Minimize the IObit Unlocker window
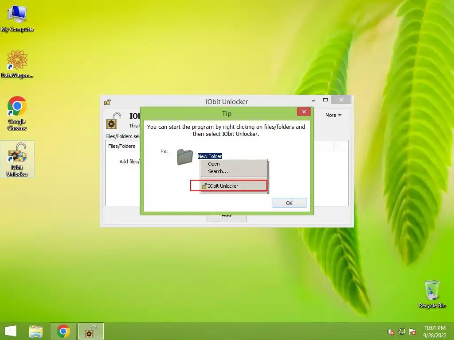Image resolution: width=454 pixels, height=340 pixels. click(313, 100)
